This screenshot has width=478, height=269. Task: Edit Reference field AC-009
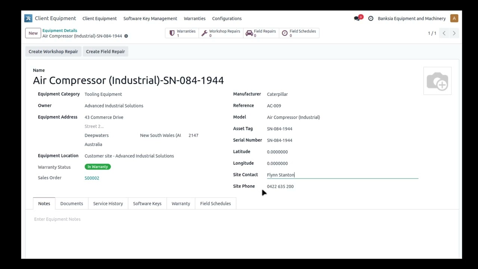click(x=342, y=106)
